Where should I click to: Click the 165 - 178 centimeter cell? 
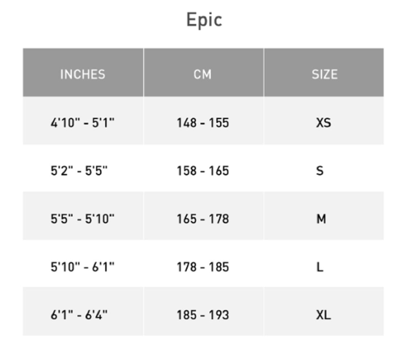[x=203, y=219]
